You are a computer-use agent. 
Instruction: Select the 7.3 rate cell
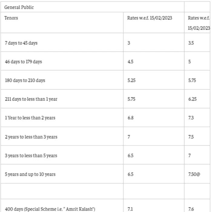pos(191,118)
